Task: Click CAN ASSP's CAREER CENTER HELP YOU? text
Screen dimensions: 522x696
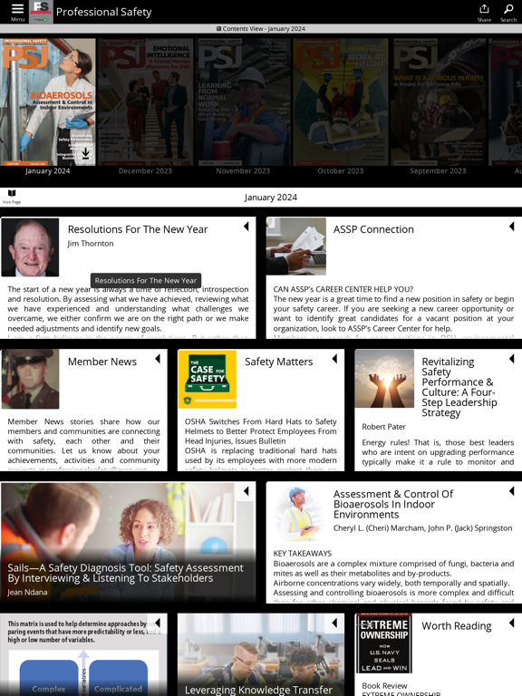Action: [x=343, y=289]
